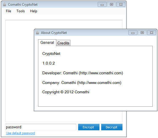Image resolution: width=158 pixels, height=138 pixels.
Task: Click the Copyright © 2012 Comathi text
Action: tap(66, 92)
